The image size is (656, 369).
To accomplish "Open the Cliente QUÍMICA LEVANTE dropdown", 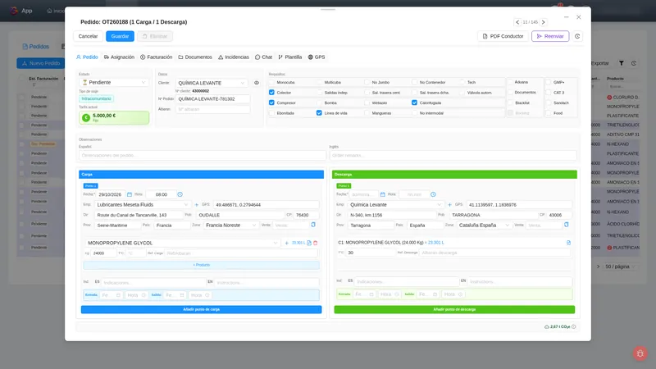I will [x=212, y=83].
